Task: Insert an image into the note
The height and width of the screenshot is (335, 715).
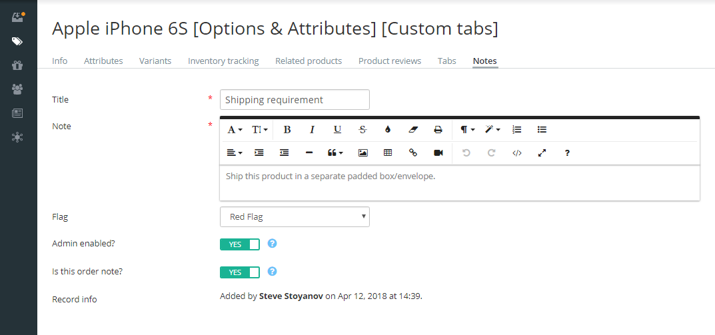Action: (363, 153)
